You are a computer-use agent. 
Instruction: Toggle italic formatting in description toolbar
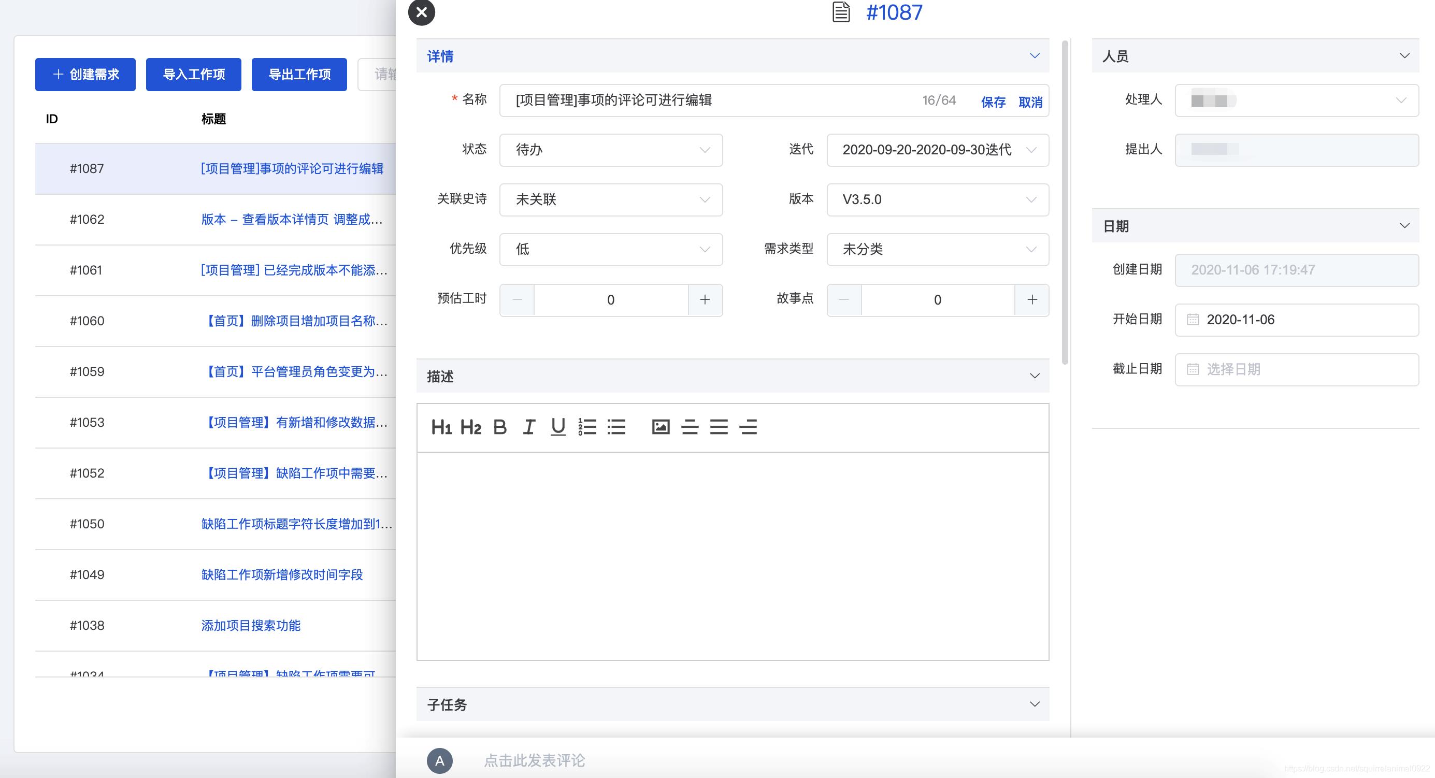[528, 427]
